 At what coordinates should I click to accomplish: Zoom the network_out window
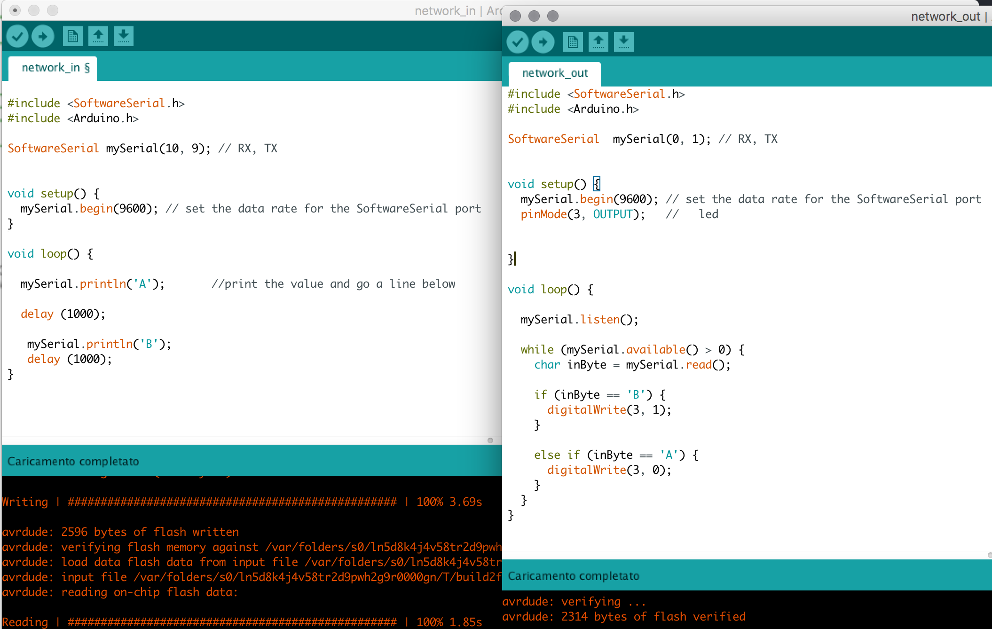tap(553, 16)
